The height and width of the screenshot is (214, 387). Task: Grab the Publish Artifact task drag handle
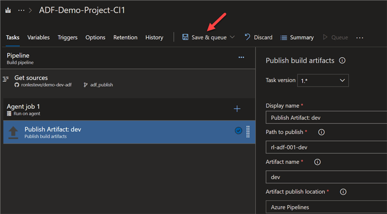248,132
